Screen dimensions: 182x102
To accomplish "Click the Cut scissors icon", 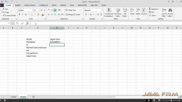I will [3, 9].
